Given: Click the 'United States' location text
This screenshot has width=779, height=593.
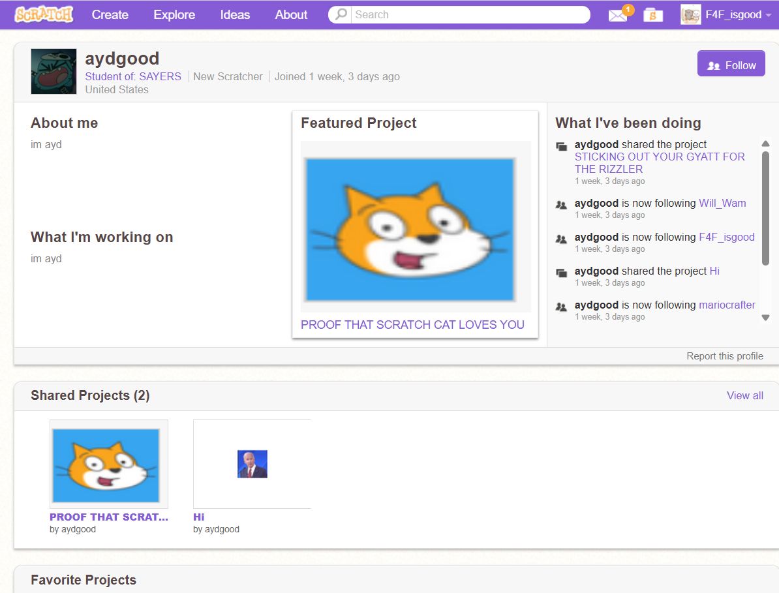Looking at the screenshot, I should coord(117,89).
